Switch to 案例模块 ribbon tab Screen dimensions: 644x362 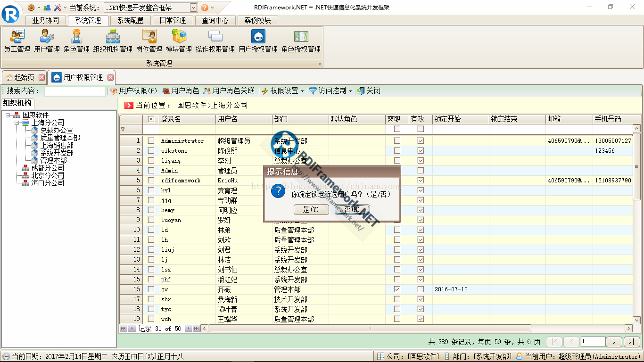pos(257,20)
